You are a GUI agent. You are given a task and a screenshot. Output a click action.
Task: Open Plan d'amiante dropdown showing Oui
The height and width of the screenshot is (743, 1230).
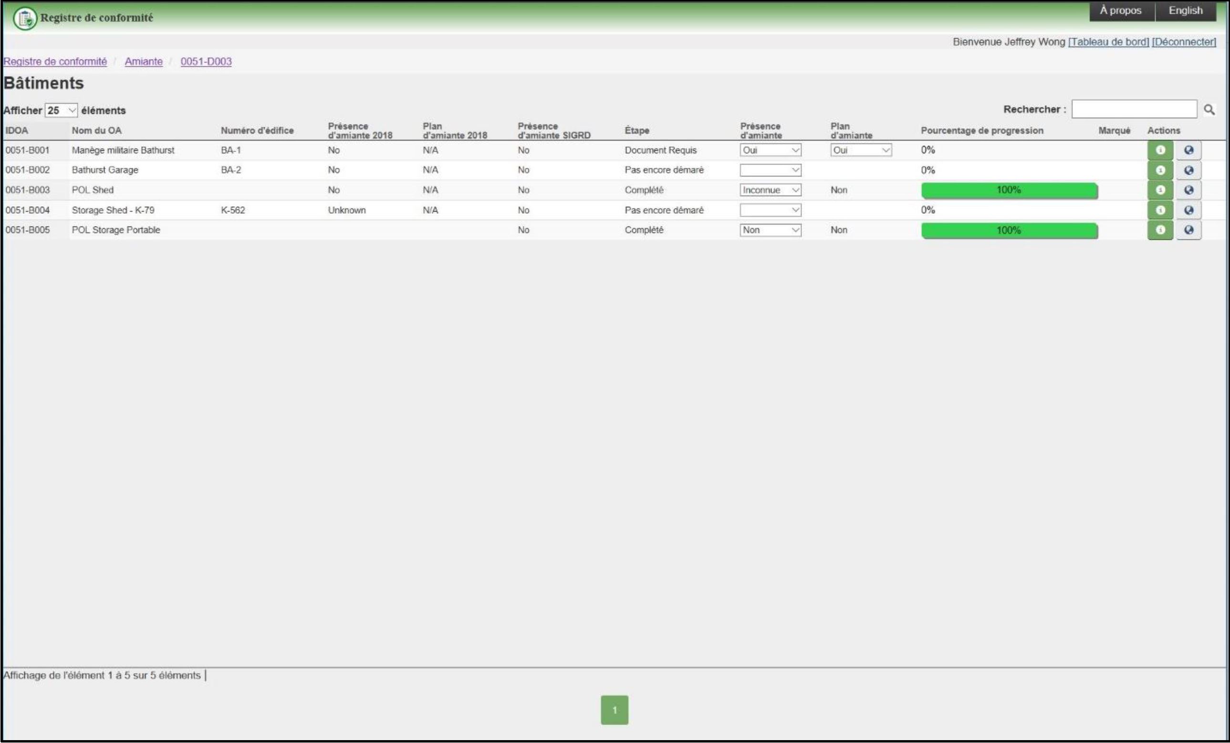point(861,150)
